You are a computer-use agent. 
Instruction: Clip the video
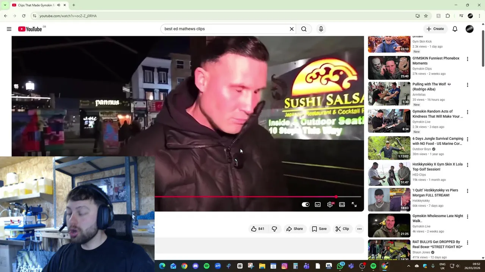click(342, 229)
